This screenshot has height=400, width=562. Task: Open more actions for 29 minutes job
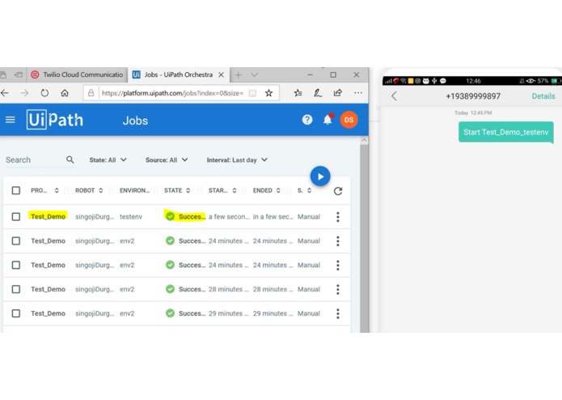[338, 313]
